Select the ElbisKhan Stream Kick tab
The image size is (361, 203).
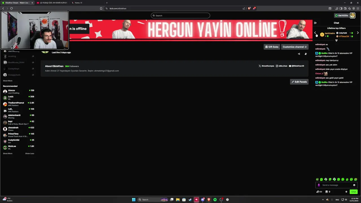pyautogui.click(x=17, y=3)
